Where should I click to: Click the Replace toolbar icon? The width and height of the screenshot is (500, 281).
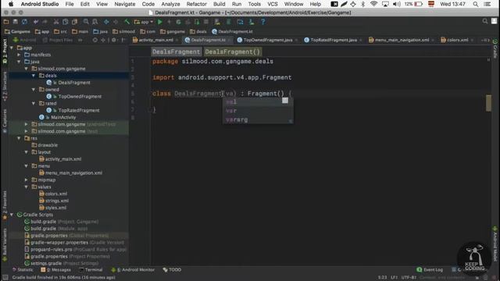95,22
